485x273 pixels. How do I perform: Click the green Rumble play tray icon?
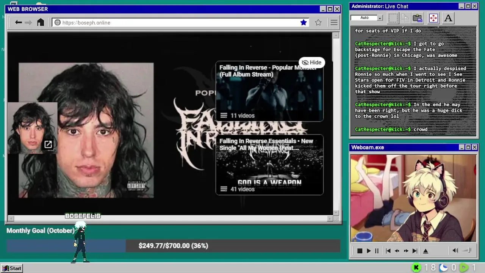[464, 268]
